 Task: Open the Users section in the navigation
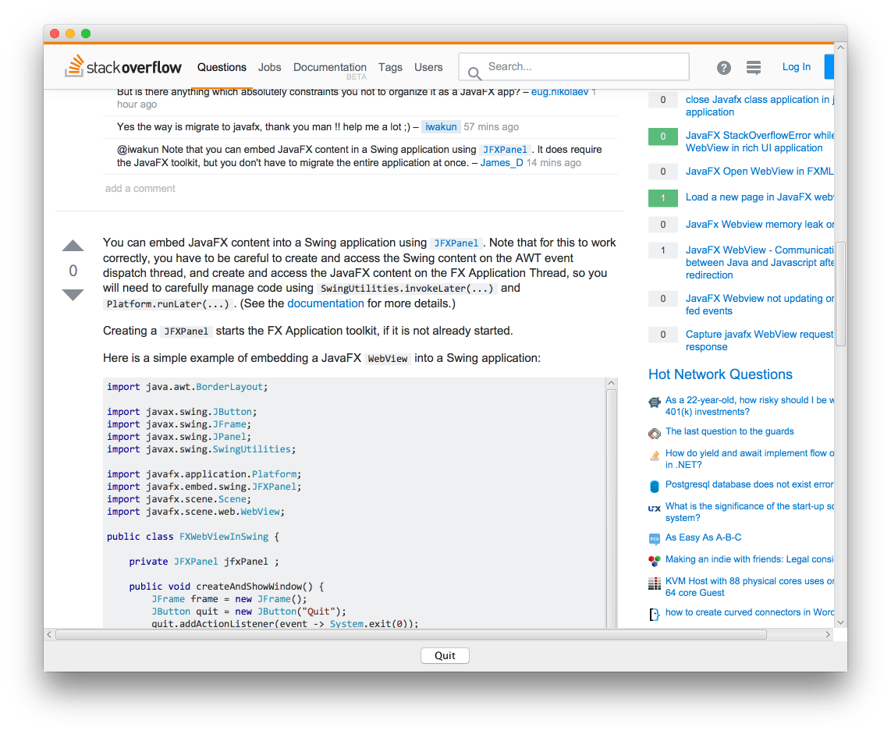point(428,68)
